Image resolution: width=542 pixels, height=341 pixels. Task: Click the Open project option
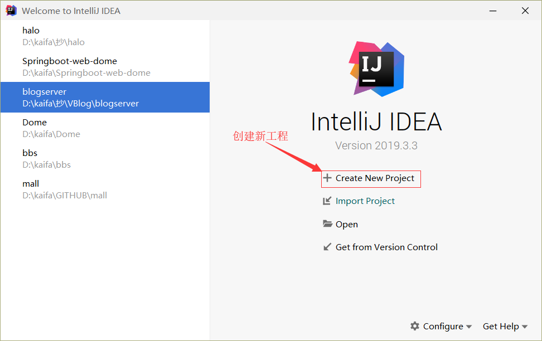(x=347, y=224)
